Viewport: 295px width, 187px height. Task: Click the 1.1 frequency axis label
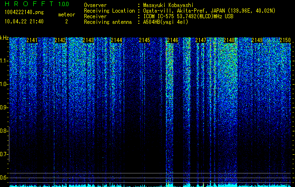tap(4, 61)
